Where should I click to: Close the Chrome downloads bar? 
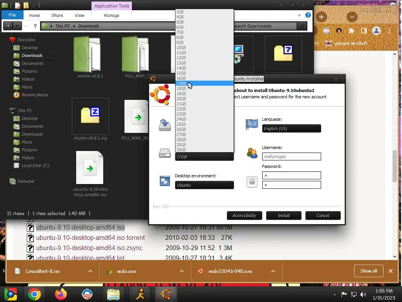click(391, 271)
